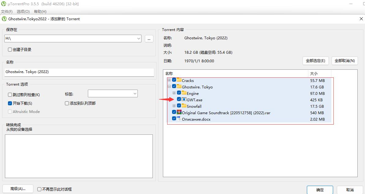Enable the 创建子目录 checkbox
This screenshot has height=194, width=365.
tap(10, 49)
